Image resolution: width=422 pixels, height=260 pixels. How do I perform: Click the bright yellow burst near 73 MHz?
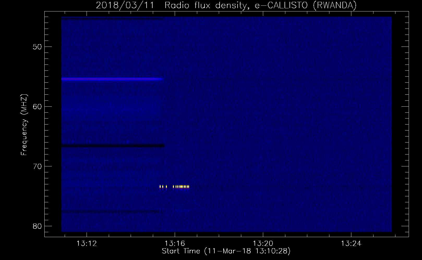pyautogui.click(x=174, y=187)
